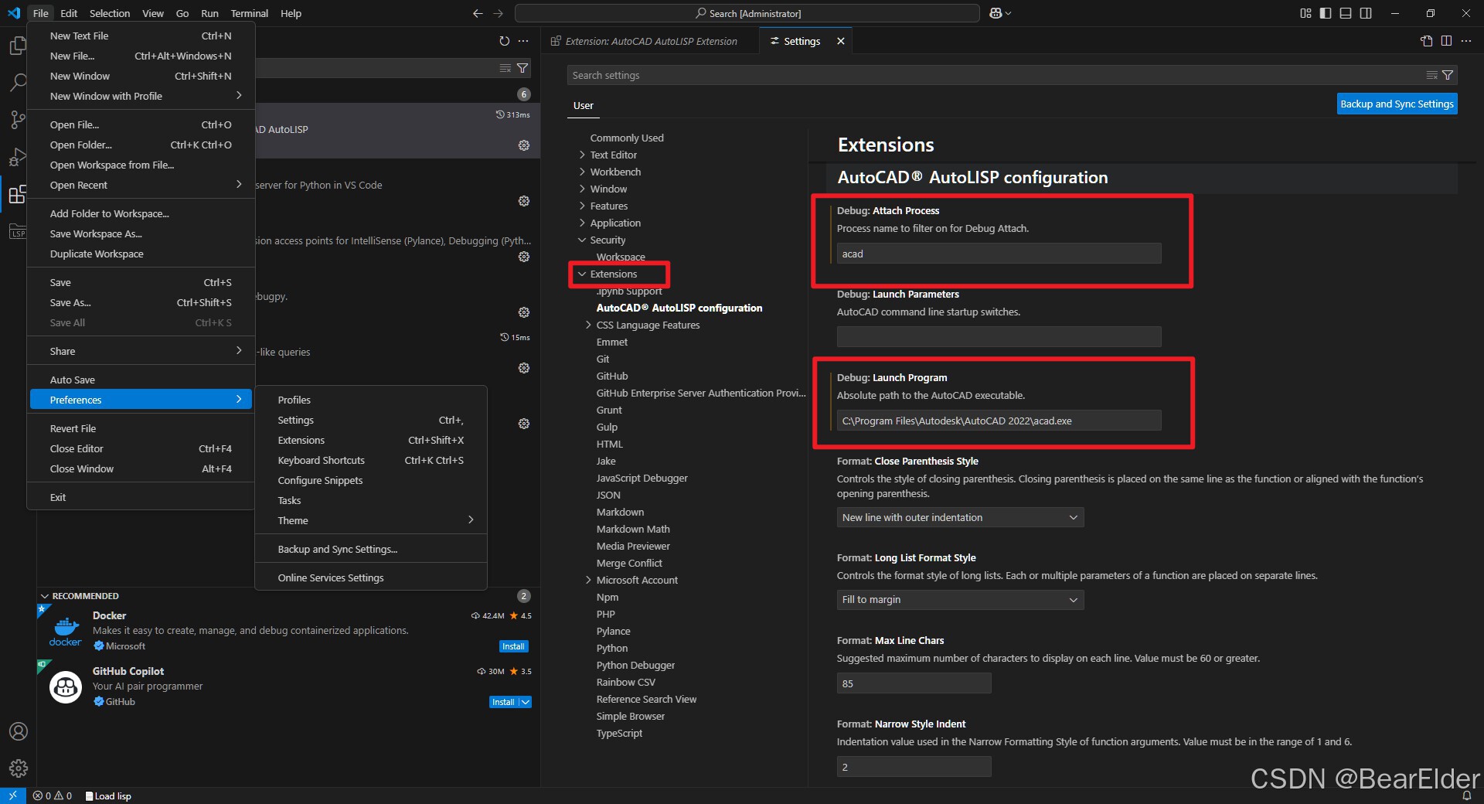Open install options arrow for GitHub Copilot
The width and height of the screenshot is (1484, 804).
tap(525, 702)
